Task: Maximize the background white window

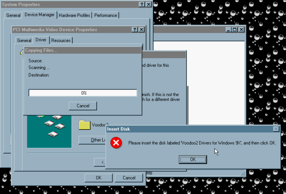Action: coord(234,30)
